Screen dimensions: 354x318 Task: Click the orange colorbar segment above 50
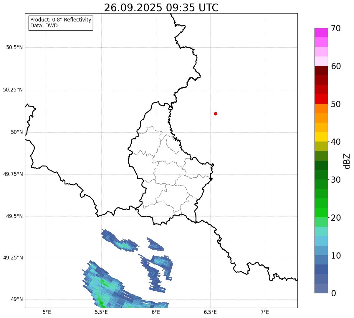321,109
